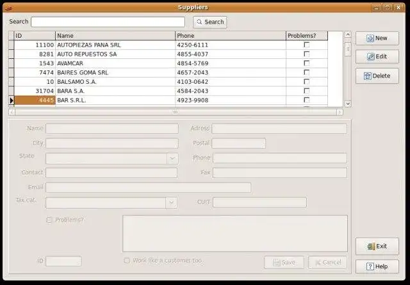Click the Delete supplier button
Image resolution: width=410 pixels, height=285 pixels.
tap(377, 76)
